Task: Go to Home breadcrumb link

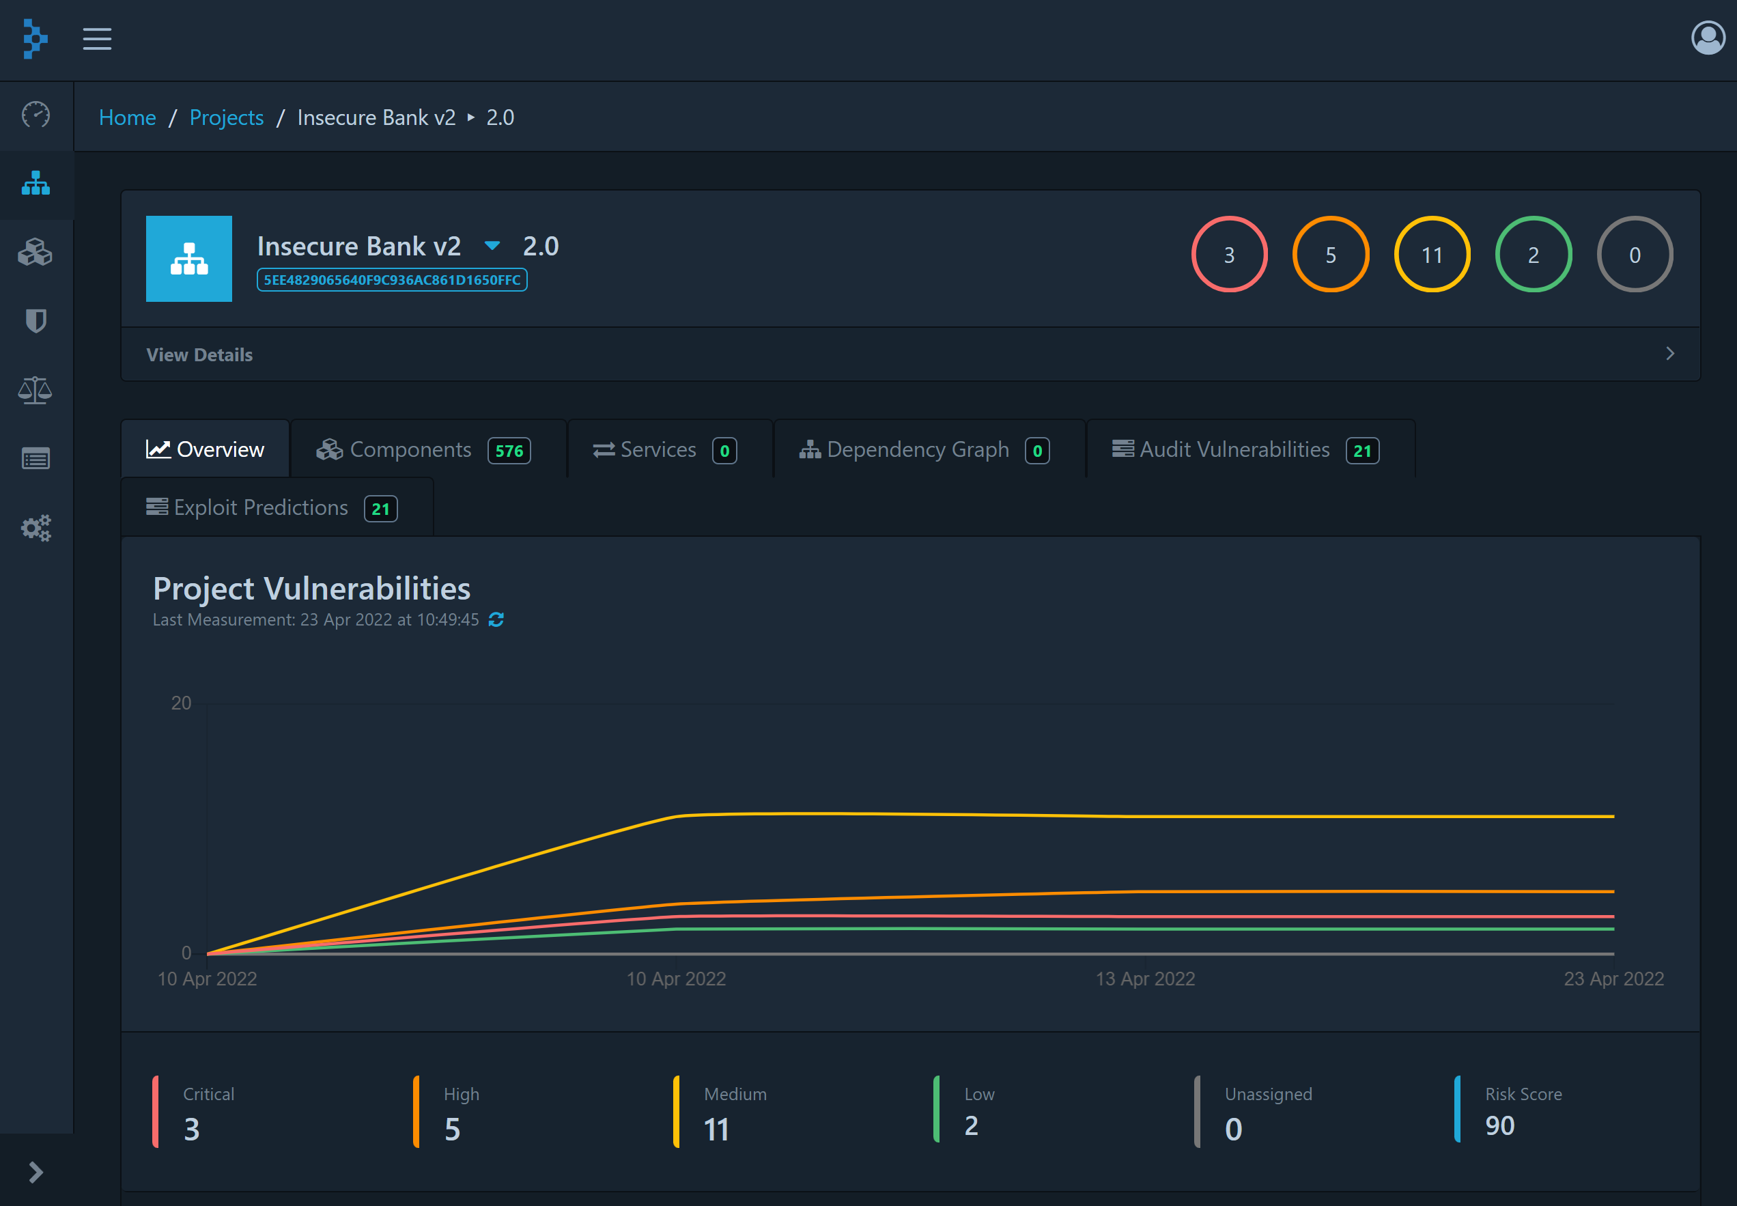Action: [127, 118]
